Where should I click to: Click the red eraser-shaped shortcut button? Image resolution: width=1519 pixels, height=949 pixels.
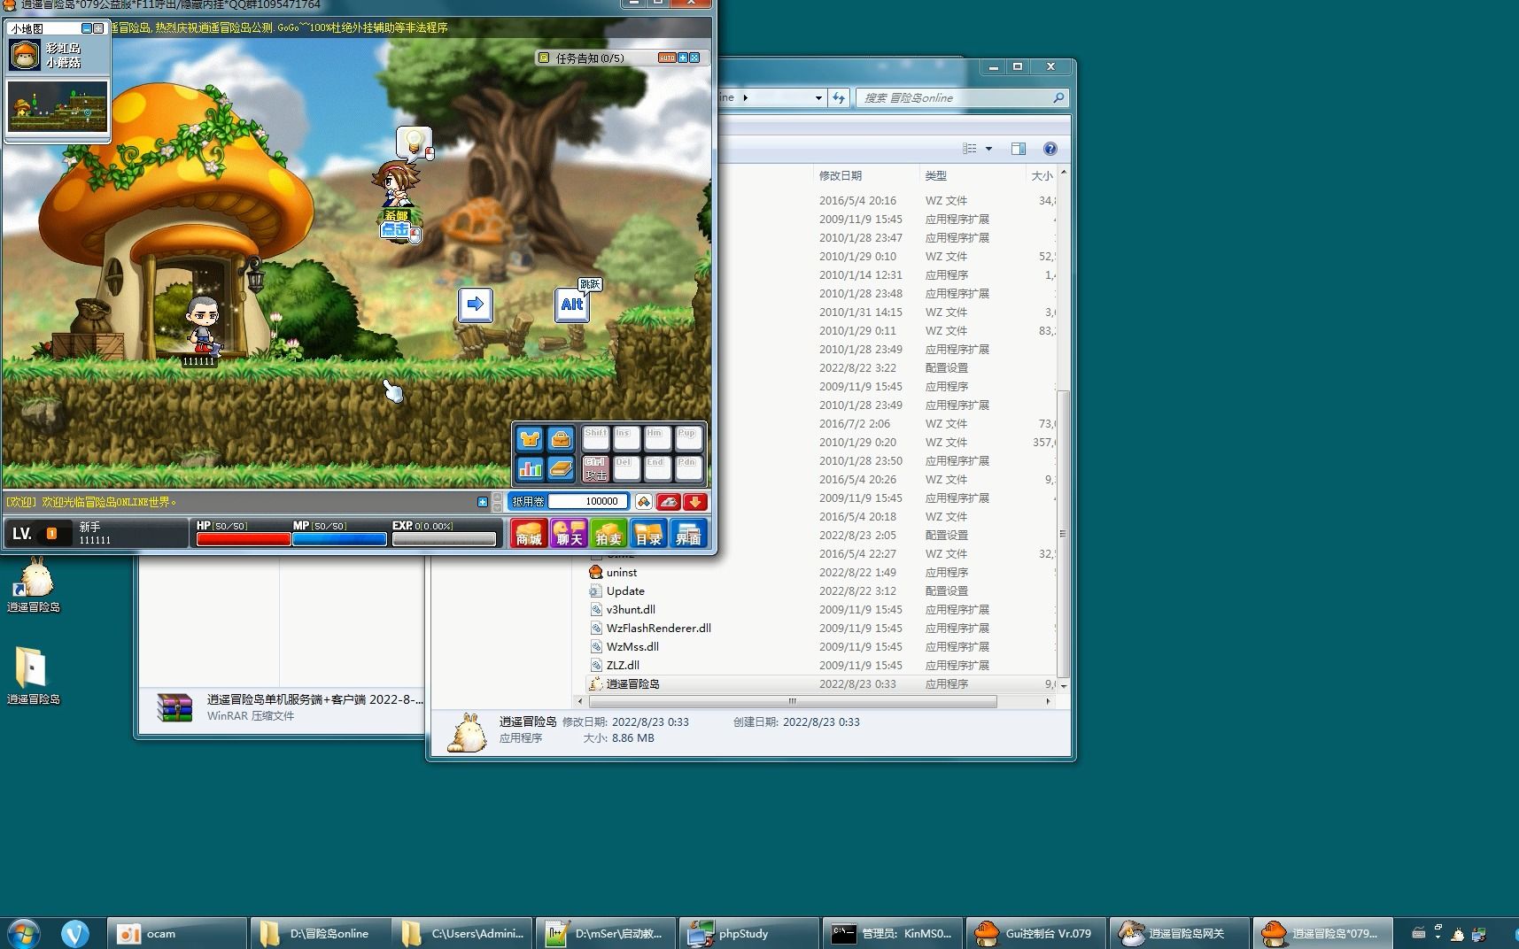pyautogui.click(x=669, y=502)
